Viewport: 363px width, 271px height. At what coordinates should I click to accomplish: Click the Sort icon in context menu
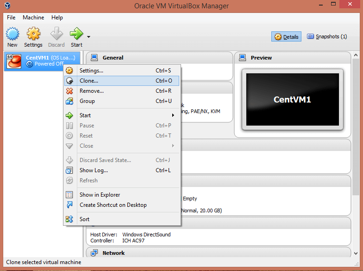tap(69, 219)
